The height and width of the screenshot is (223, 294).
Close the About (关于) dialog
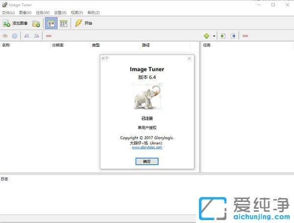[189, 59]
